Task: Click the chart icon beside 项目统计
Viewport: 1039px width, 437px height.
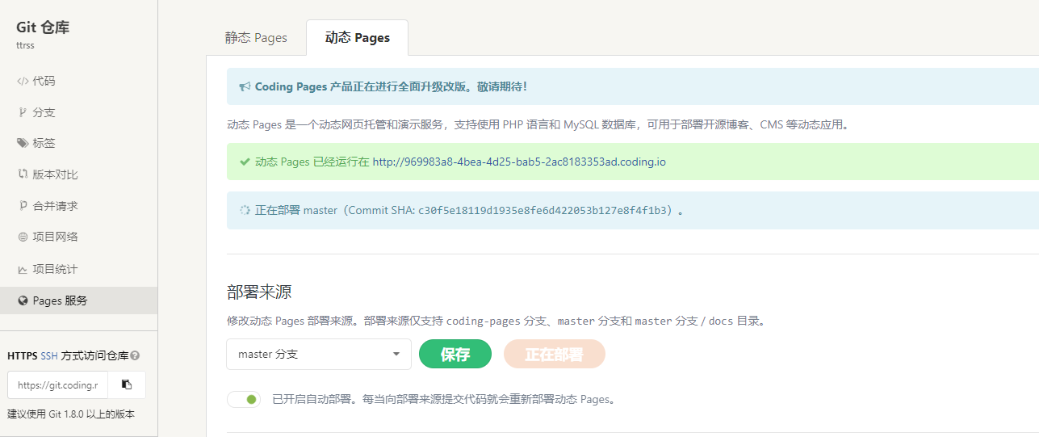Action: [x=23, y=269]
